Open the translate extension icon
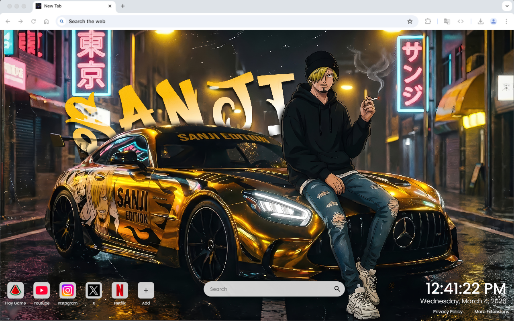The height and width of the screenshot is (321, 514). (x=447, y=21)
